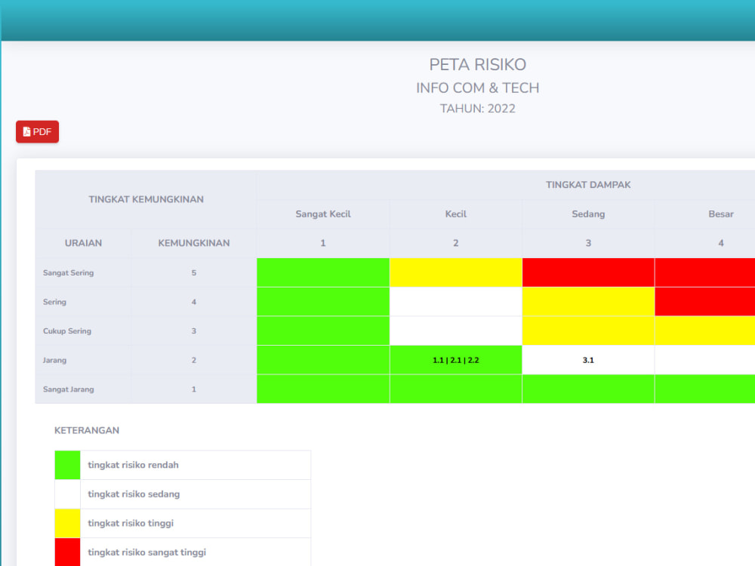
Task: Select the 'Sangat Sering' row label
Action: [x=69, y=273]
